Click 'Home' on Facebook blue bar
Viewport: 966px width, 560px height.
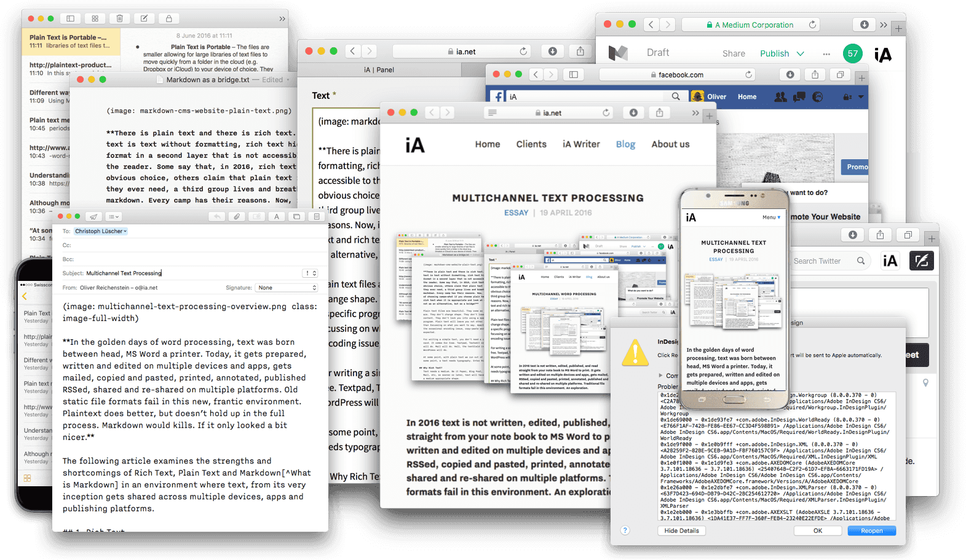tap(747, 97)
